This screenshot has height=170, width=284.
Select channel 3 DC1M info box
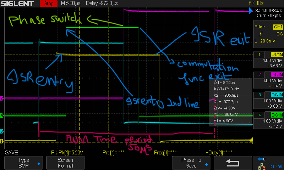click(x=268, y=101)
